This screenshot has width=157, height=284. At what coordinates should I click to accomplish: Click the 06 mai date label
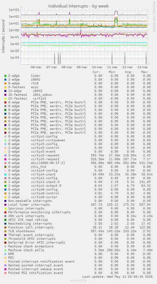(36, 67)
